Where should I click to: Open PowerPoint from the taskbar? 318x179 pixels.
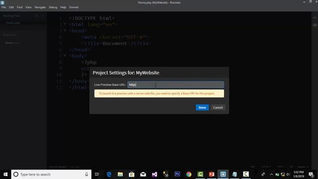212,175
